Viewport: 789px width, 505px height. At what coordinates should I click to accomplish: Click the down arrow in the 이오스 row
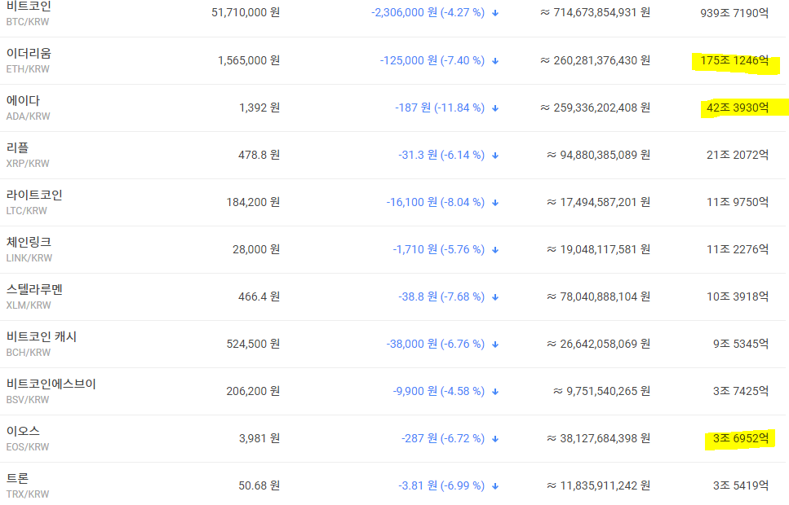coord(495,439)
